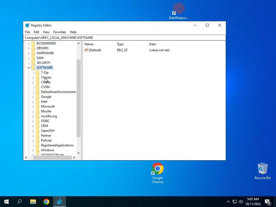This screenshot has height=207, width=276.
Task: Click the Microsoft key folder icon
Action: click(x=37, y=106)
